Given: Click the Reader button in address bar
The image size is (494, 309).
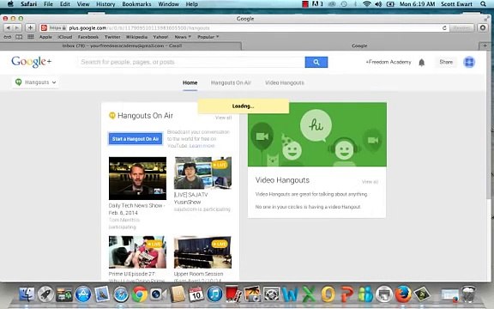Looking at the screenshot, I should 461,27.
